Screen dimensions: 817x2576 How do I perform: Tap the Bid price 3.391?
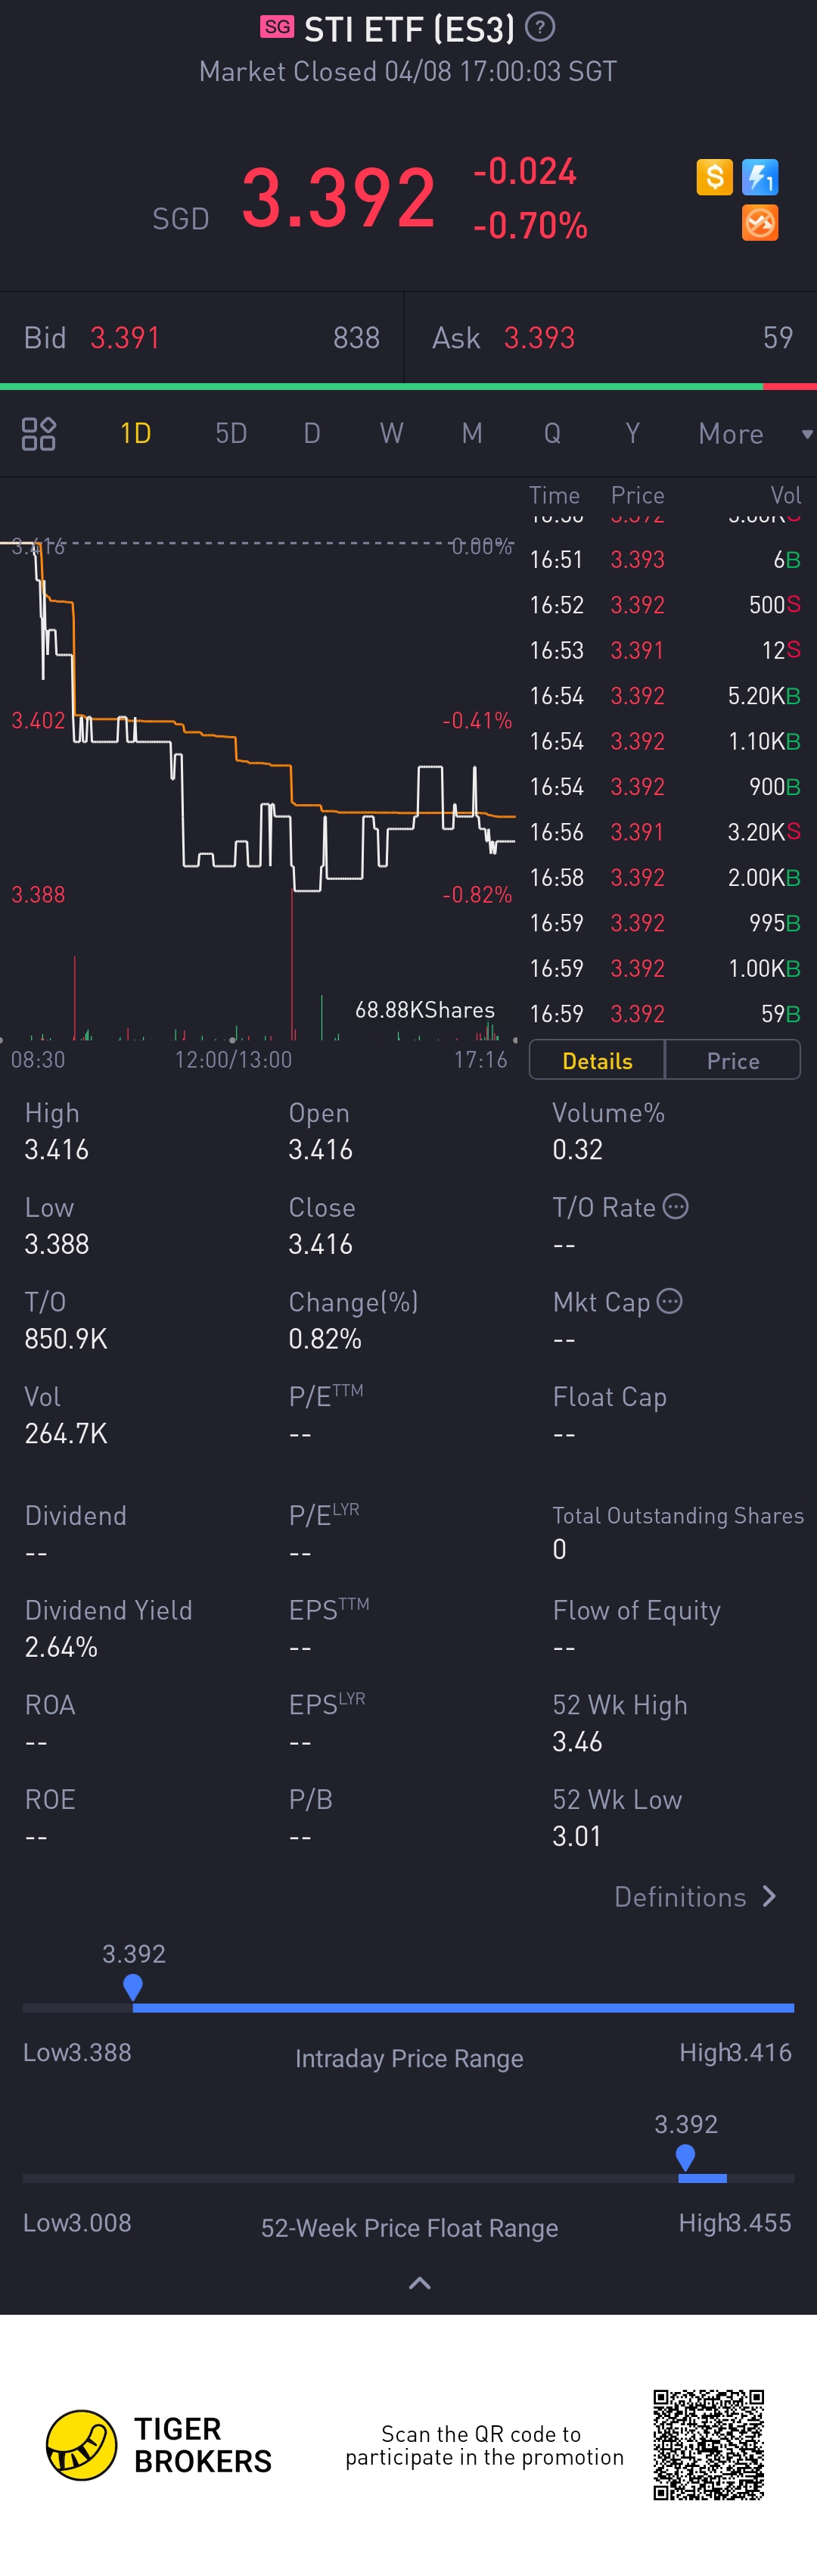(125, 338)
